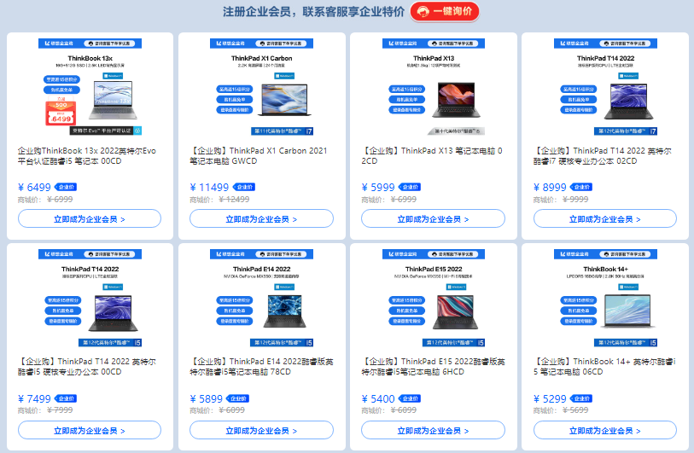Click 企业价 tag beside ¥ 6499
Image resolution: width=694 pixels, height=453 pixels.
(x=66, y=187)
